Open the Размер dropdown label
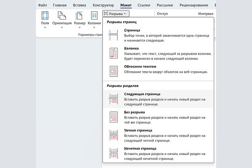 point(79,23)
